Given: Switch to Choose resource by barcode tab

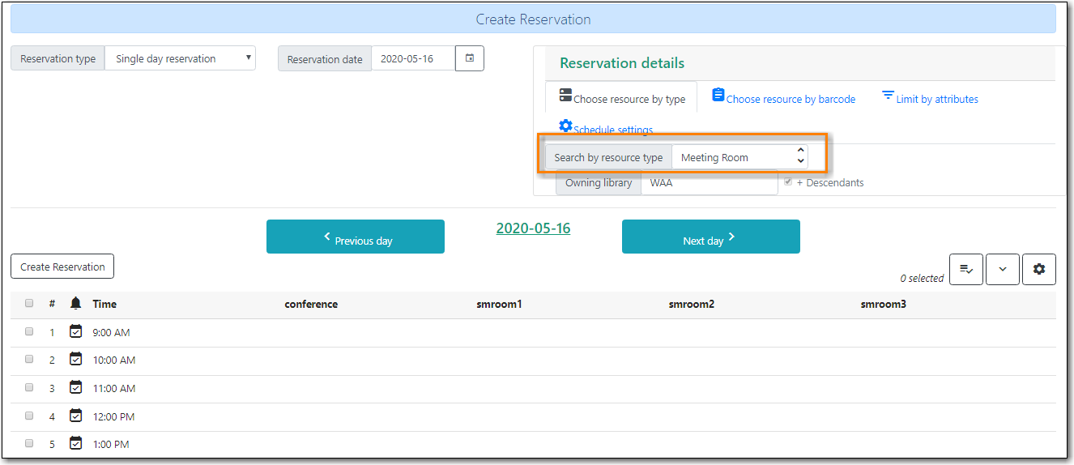Looking at the screenshot, I should (783, 97).
